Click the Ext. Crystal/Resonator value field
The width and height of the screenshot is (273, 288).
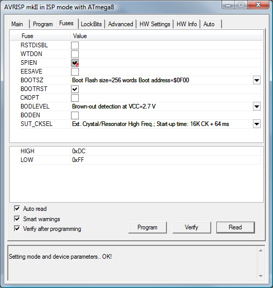click(162, 124)
